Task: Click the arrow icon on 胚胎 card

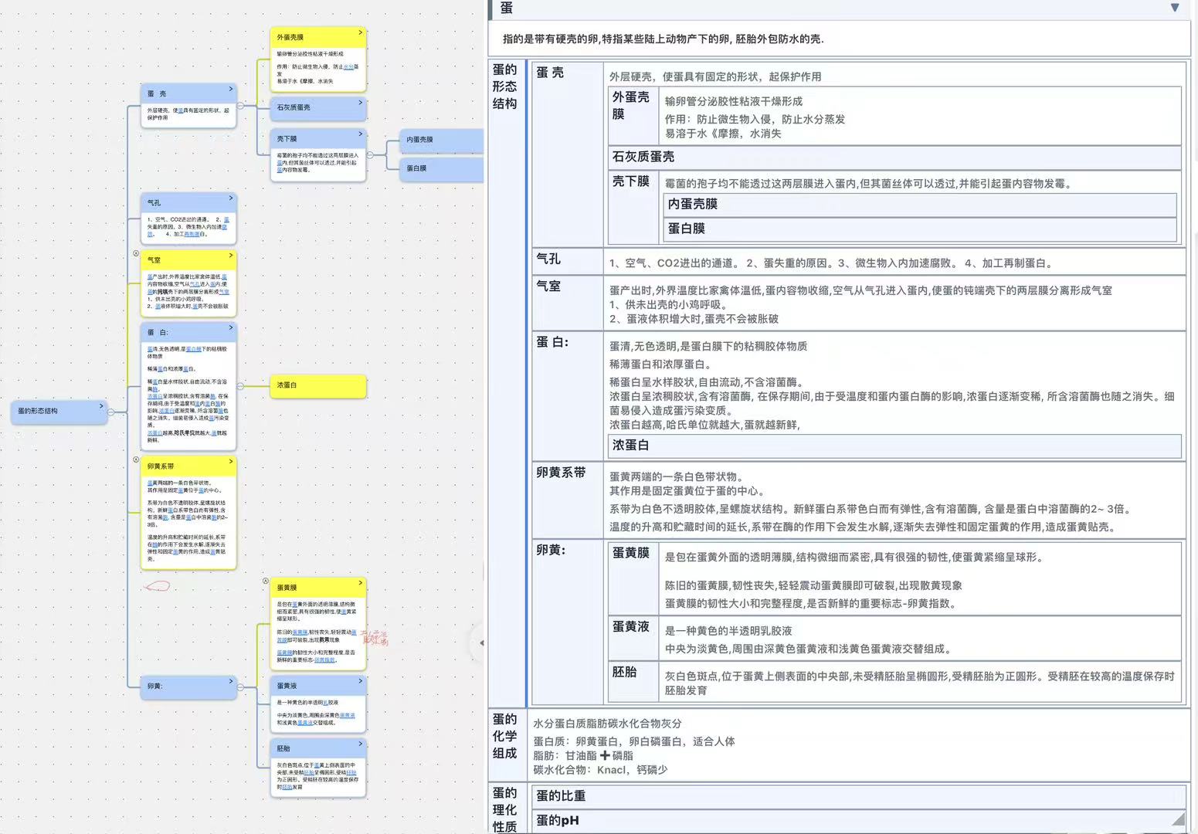Action: click(x=360, y=744)
